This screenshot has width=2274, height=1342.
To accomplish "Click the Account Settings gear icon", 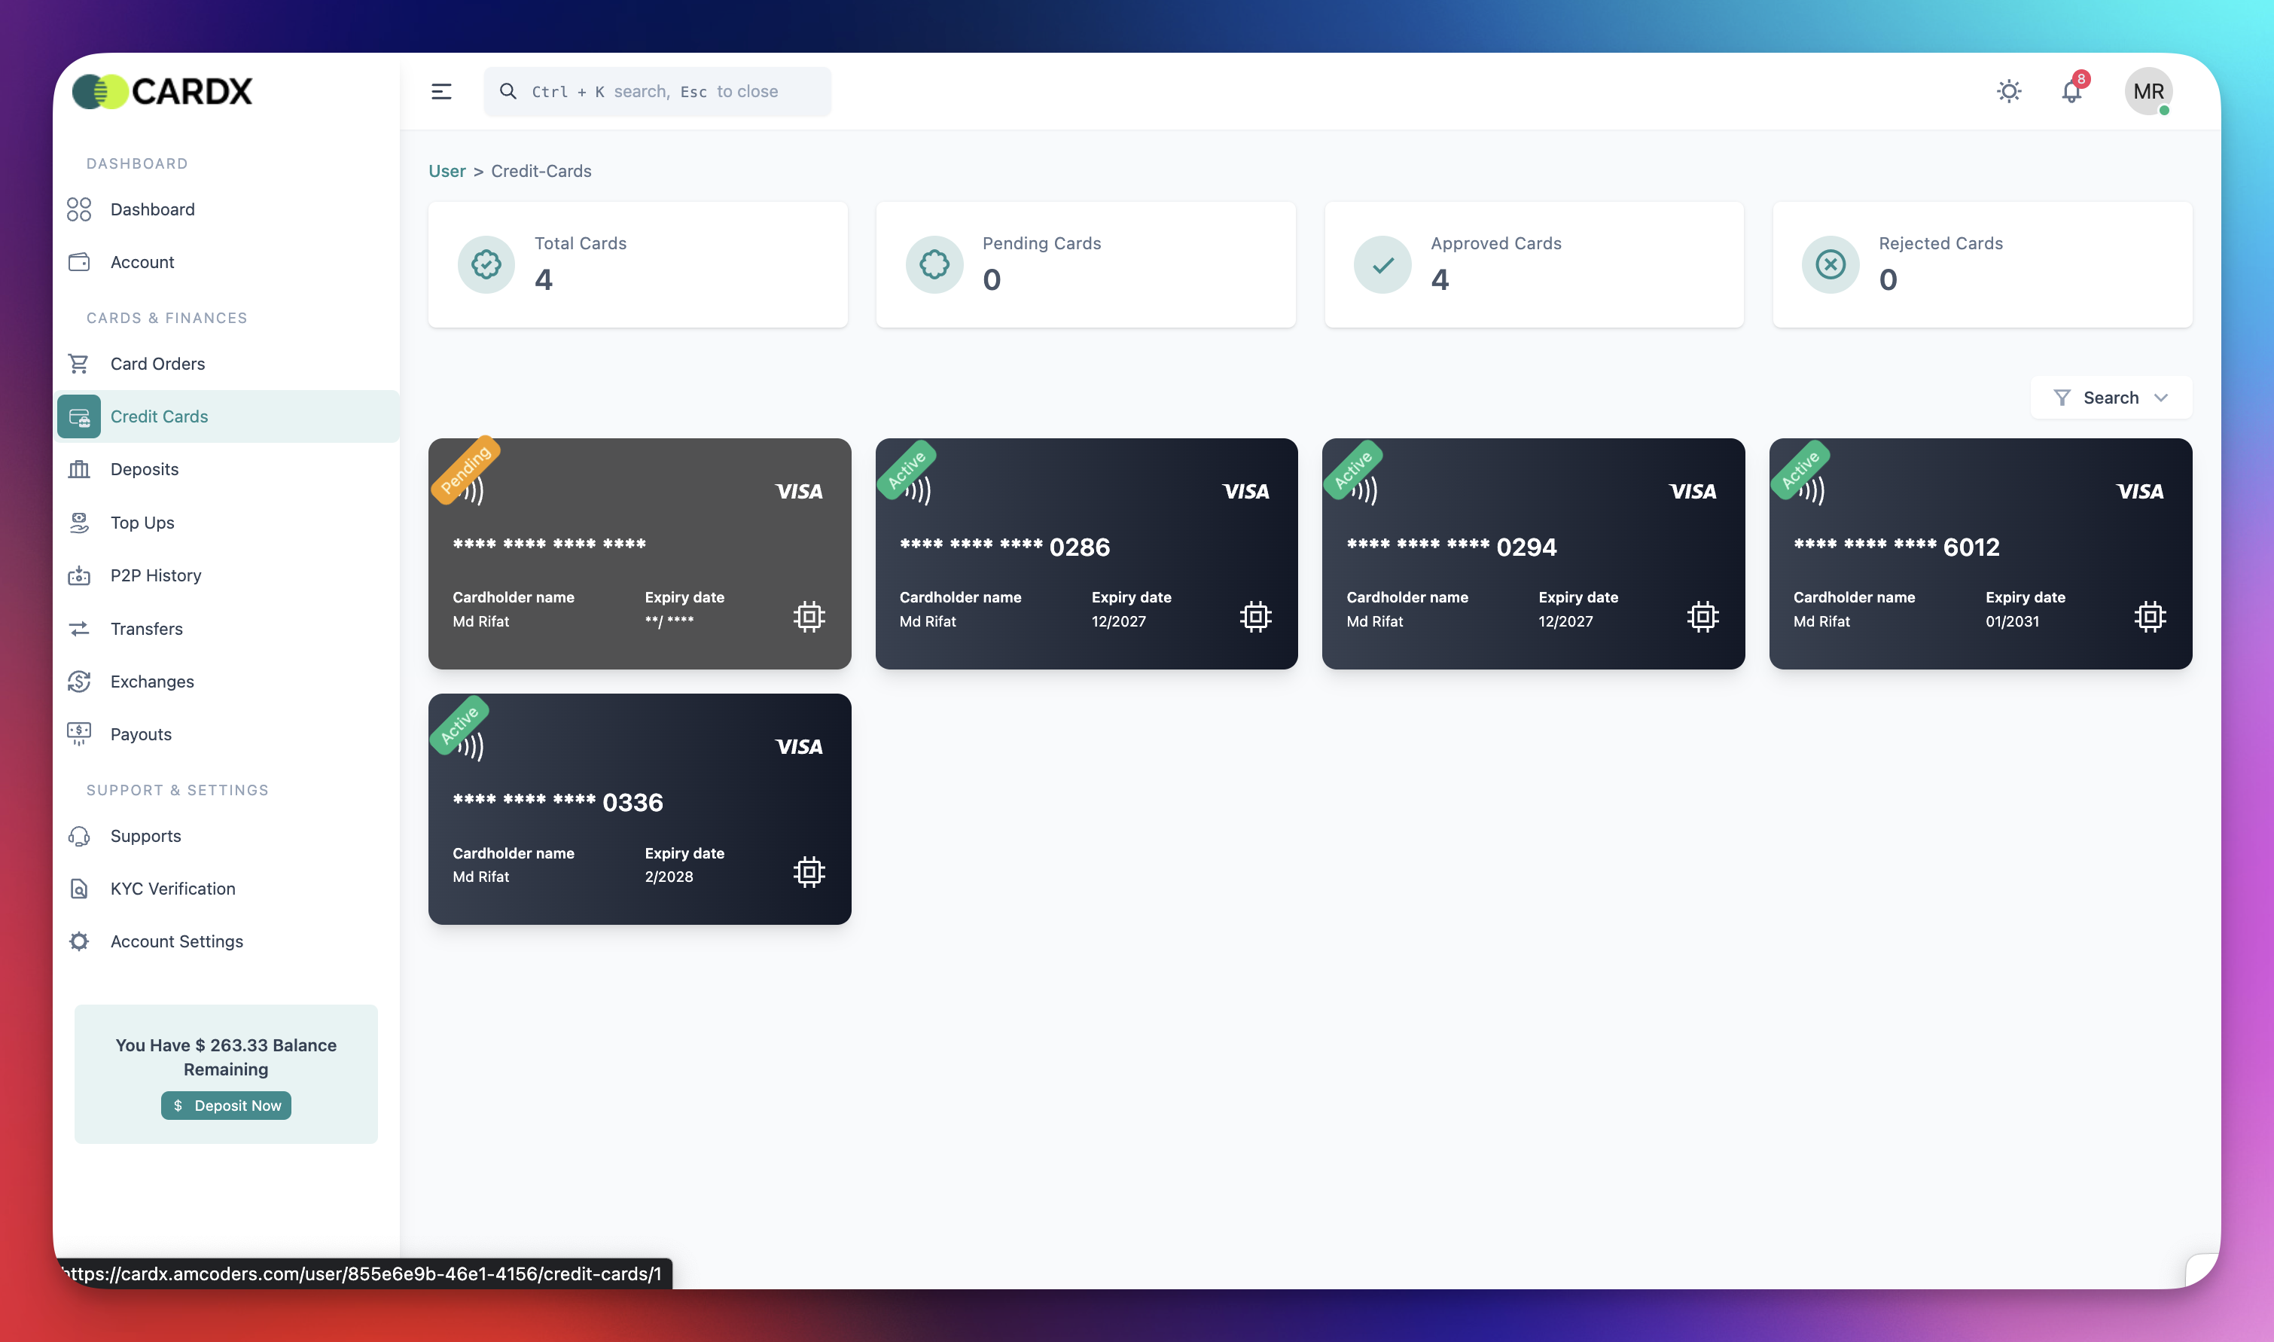I will click(78, 941).
